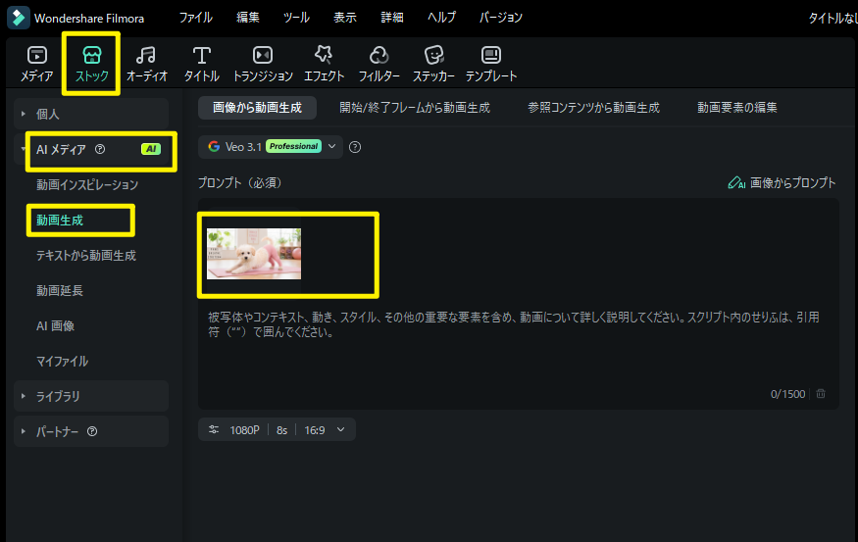The width and height of the screenshot is (858, 542).
Task: Click the Professional badge label
Action: [293, 146]
